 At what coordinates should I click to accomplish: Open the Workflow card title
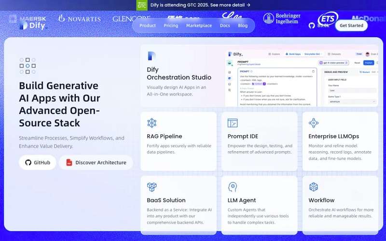[321, 200]
